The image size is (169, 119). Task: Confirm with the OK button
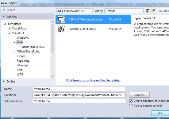(x=160, y=113)
